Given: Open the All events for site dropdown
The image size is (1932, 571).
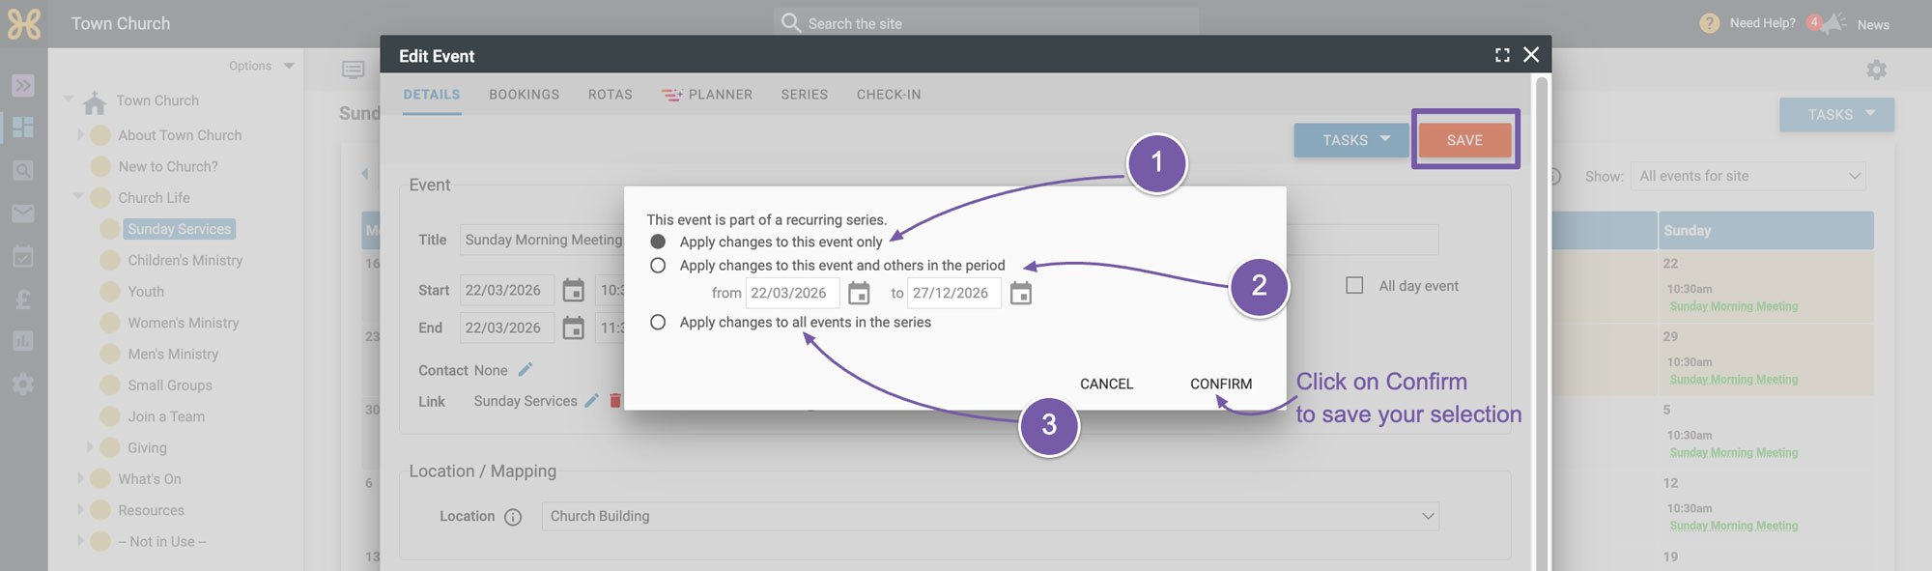Looking at the screenshot, I should click(x=1748, y=176).
